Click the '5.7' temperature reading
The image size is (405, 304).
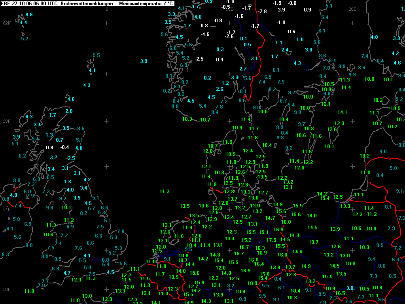point(91,208)
